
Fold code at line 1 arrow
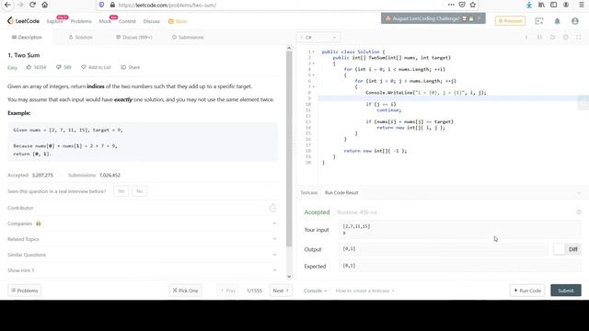pos(314,51)
